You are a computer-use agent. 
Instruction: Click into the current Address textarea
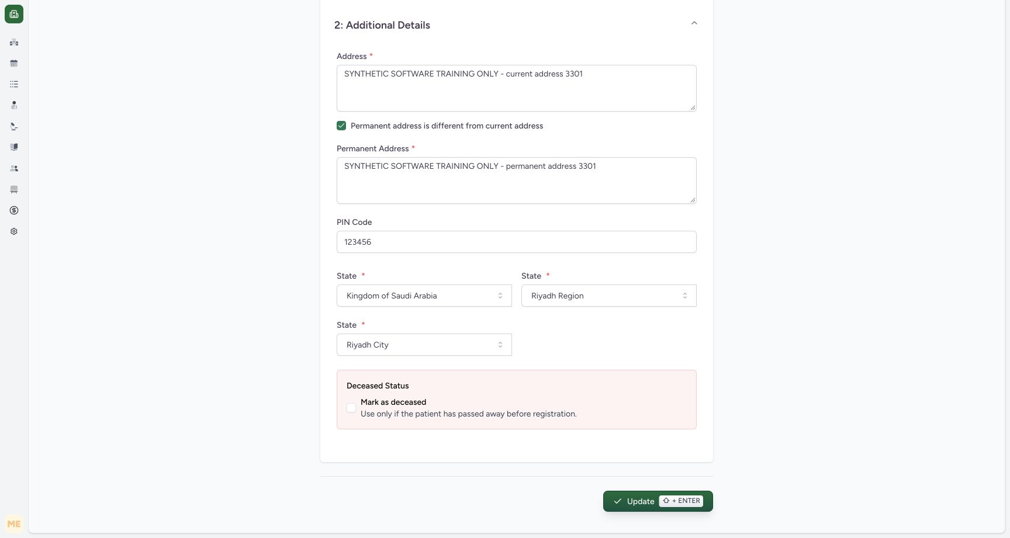(x=517, y=88)
